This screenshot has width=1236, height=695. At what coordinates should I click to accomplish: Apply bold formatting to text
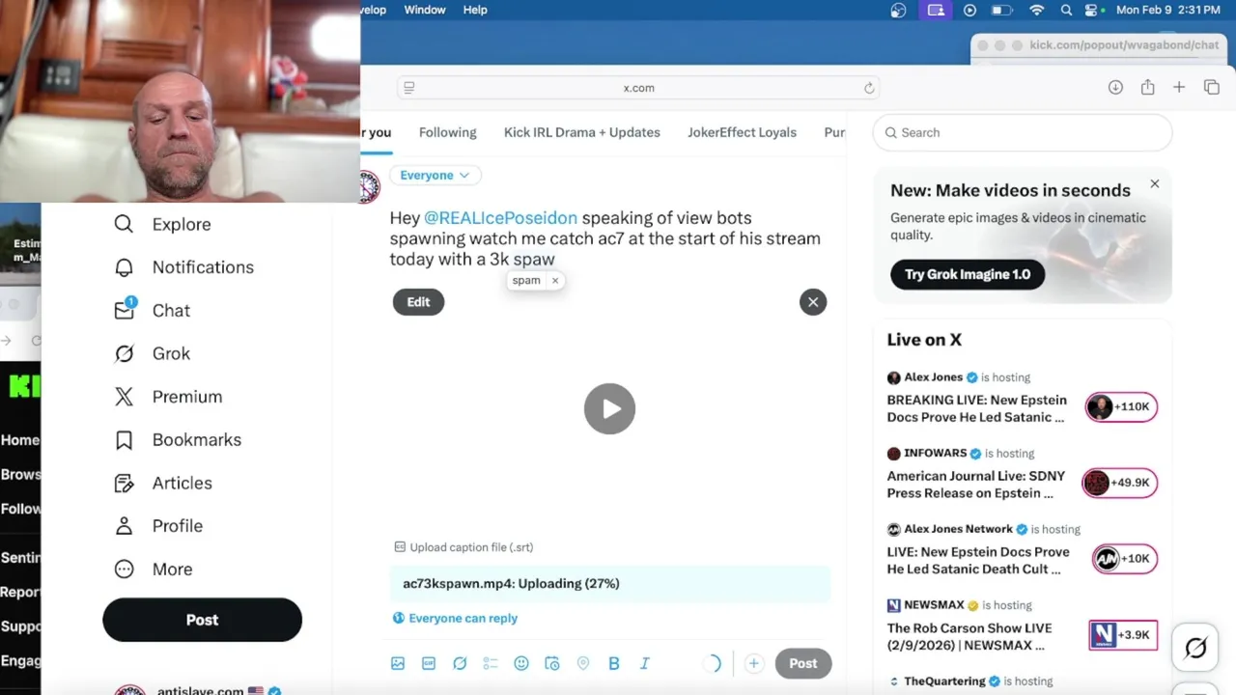tap(614, 663)
